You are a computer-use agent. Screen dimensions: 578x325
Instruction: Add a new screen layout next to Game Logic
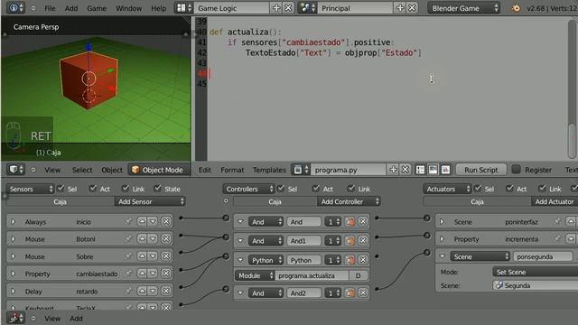(276, 8)
